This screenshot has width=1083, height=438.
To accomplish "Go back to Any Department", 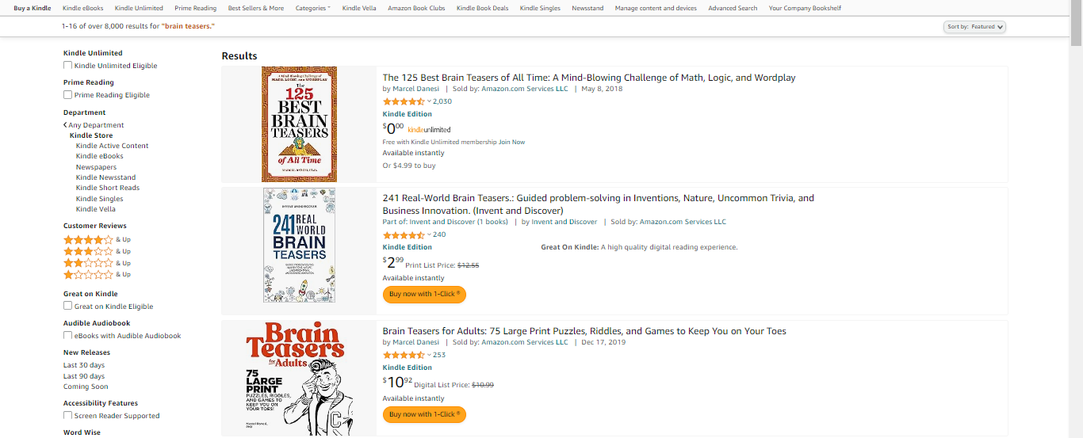I will 94,125.
